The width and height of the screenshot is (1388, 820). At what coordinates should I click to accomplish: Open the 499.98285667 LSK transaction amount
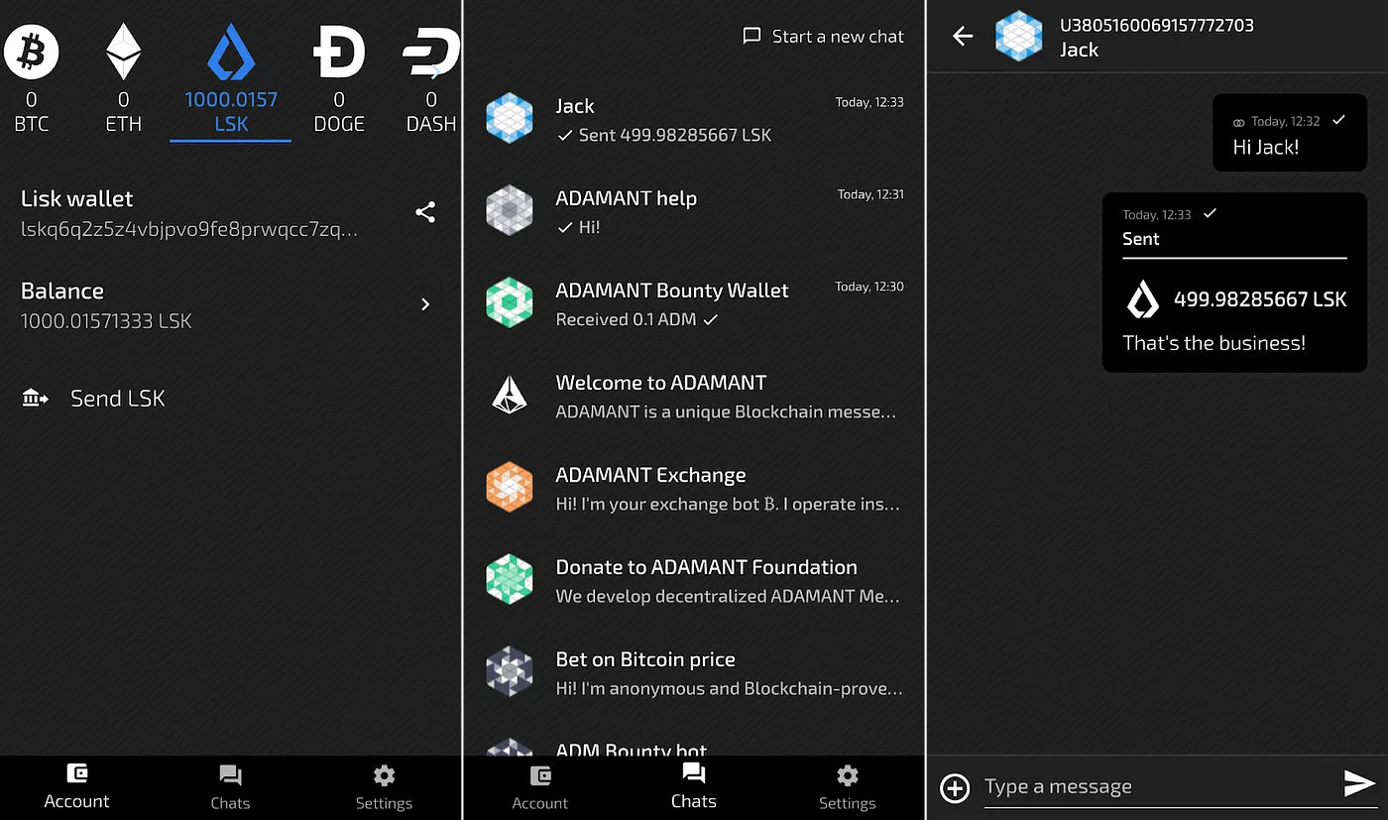click(1260, 299)
